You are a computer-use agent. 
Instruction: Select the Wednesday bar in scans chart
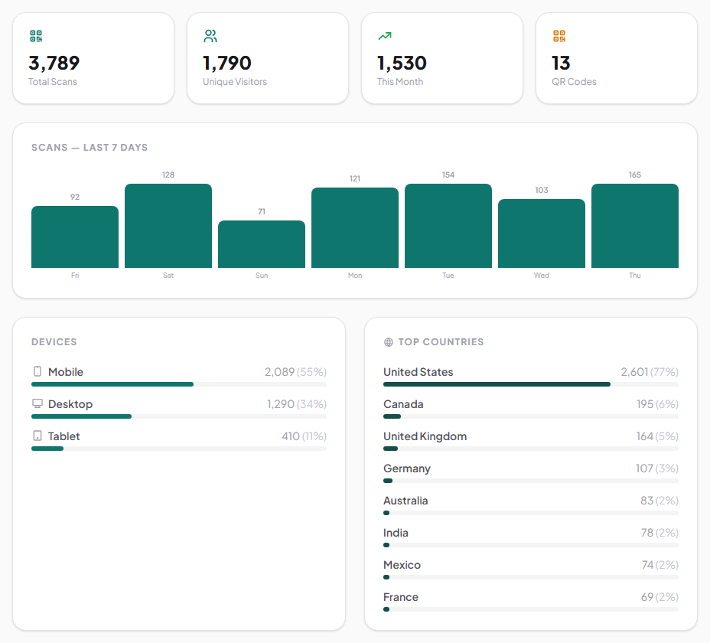tap(542, 233)
